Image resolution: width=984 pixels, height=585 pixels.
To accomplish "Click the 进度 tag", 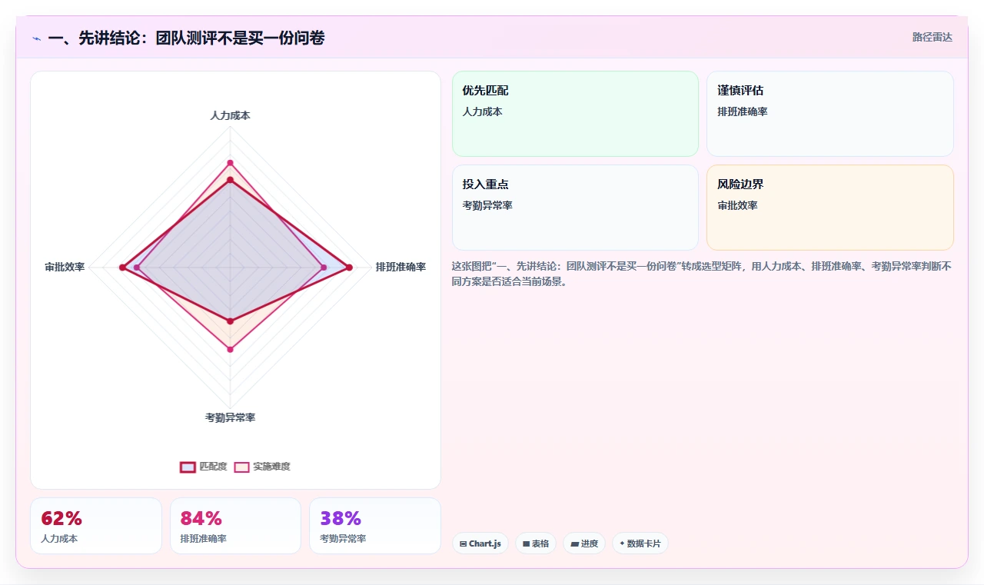I will [584, 543].
